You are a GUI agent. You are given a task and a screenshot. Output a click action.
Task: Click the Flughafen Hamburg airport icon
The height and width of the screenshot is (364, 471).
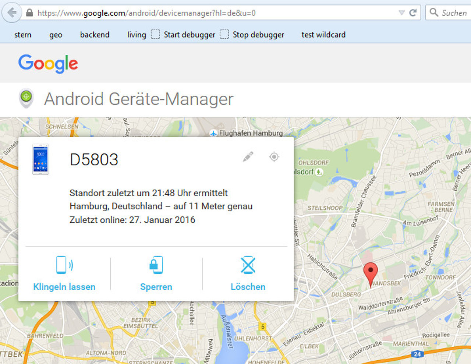(213, 133)
